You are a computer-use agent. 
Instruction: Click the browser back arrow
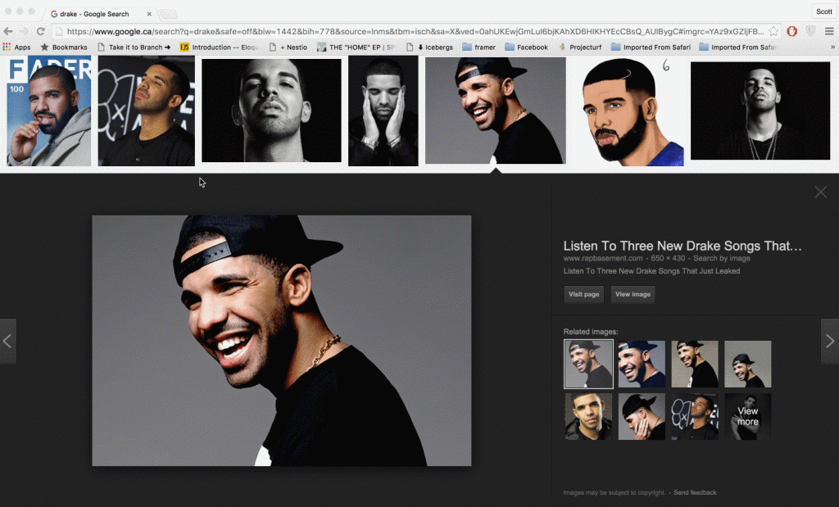8,31
